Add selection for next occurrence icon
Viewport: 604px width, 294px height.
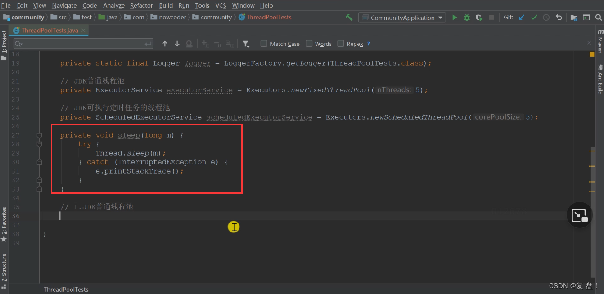pos(205,44)
